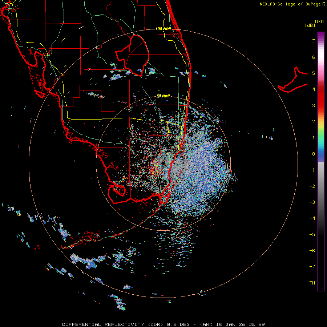Click the 1 value on color scale
327x327 pixels.
click(314, 138)
